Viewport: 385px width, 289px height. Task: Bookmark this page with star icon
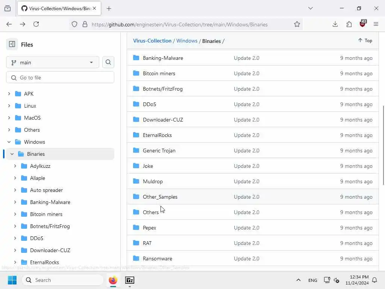tap(297, 24)
